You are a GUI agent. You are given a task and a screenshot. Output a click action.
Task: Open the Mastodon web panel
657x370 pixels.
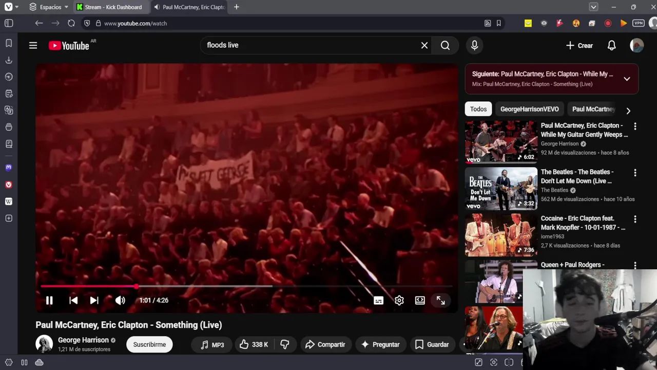pyautogui.click(x=9, y=168)
